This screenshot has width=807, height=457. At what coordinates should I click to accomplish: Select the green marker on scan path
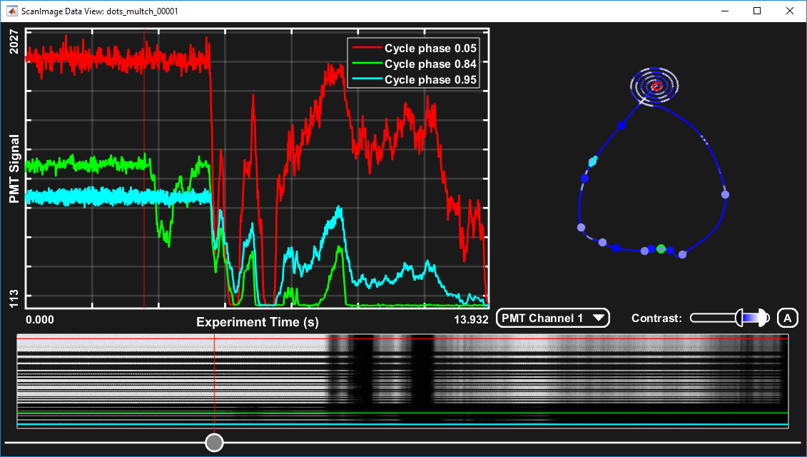point(661,248)
